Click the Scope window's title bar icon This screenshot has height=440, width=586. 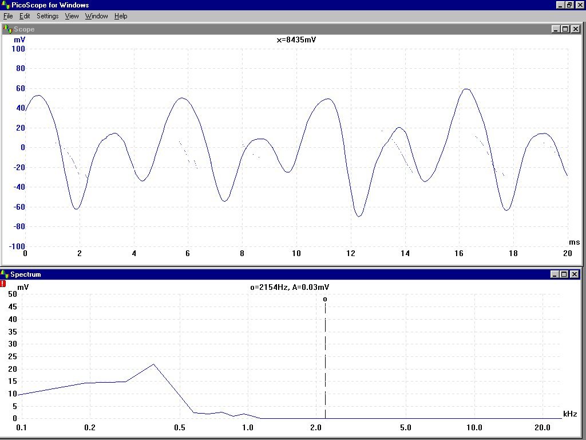coord(7,29)
